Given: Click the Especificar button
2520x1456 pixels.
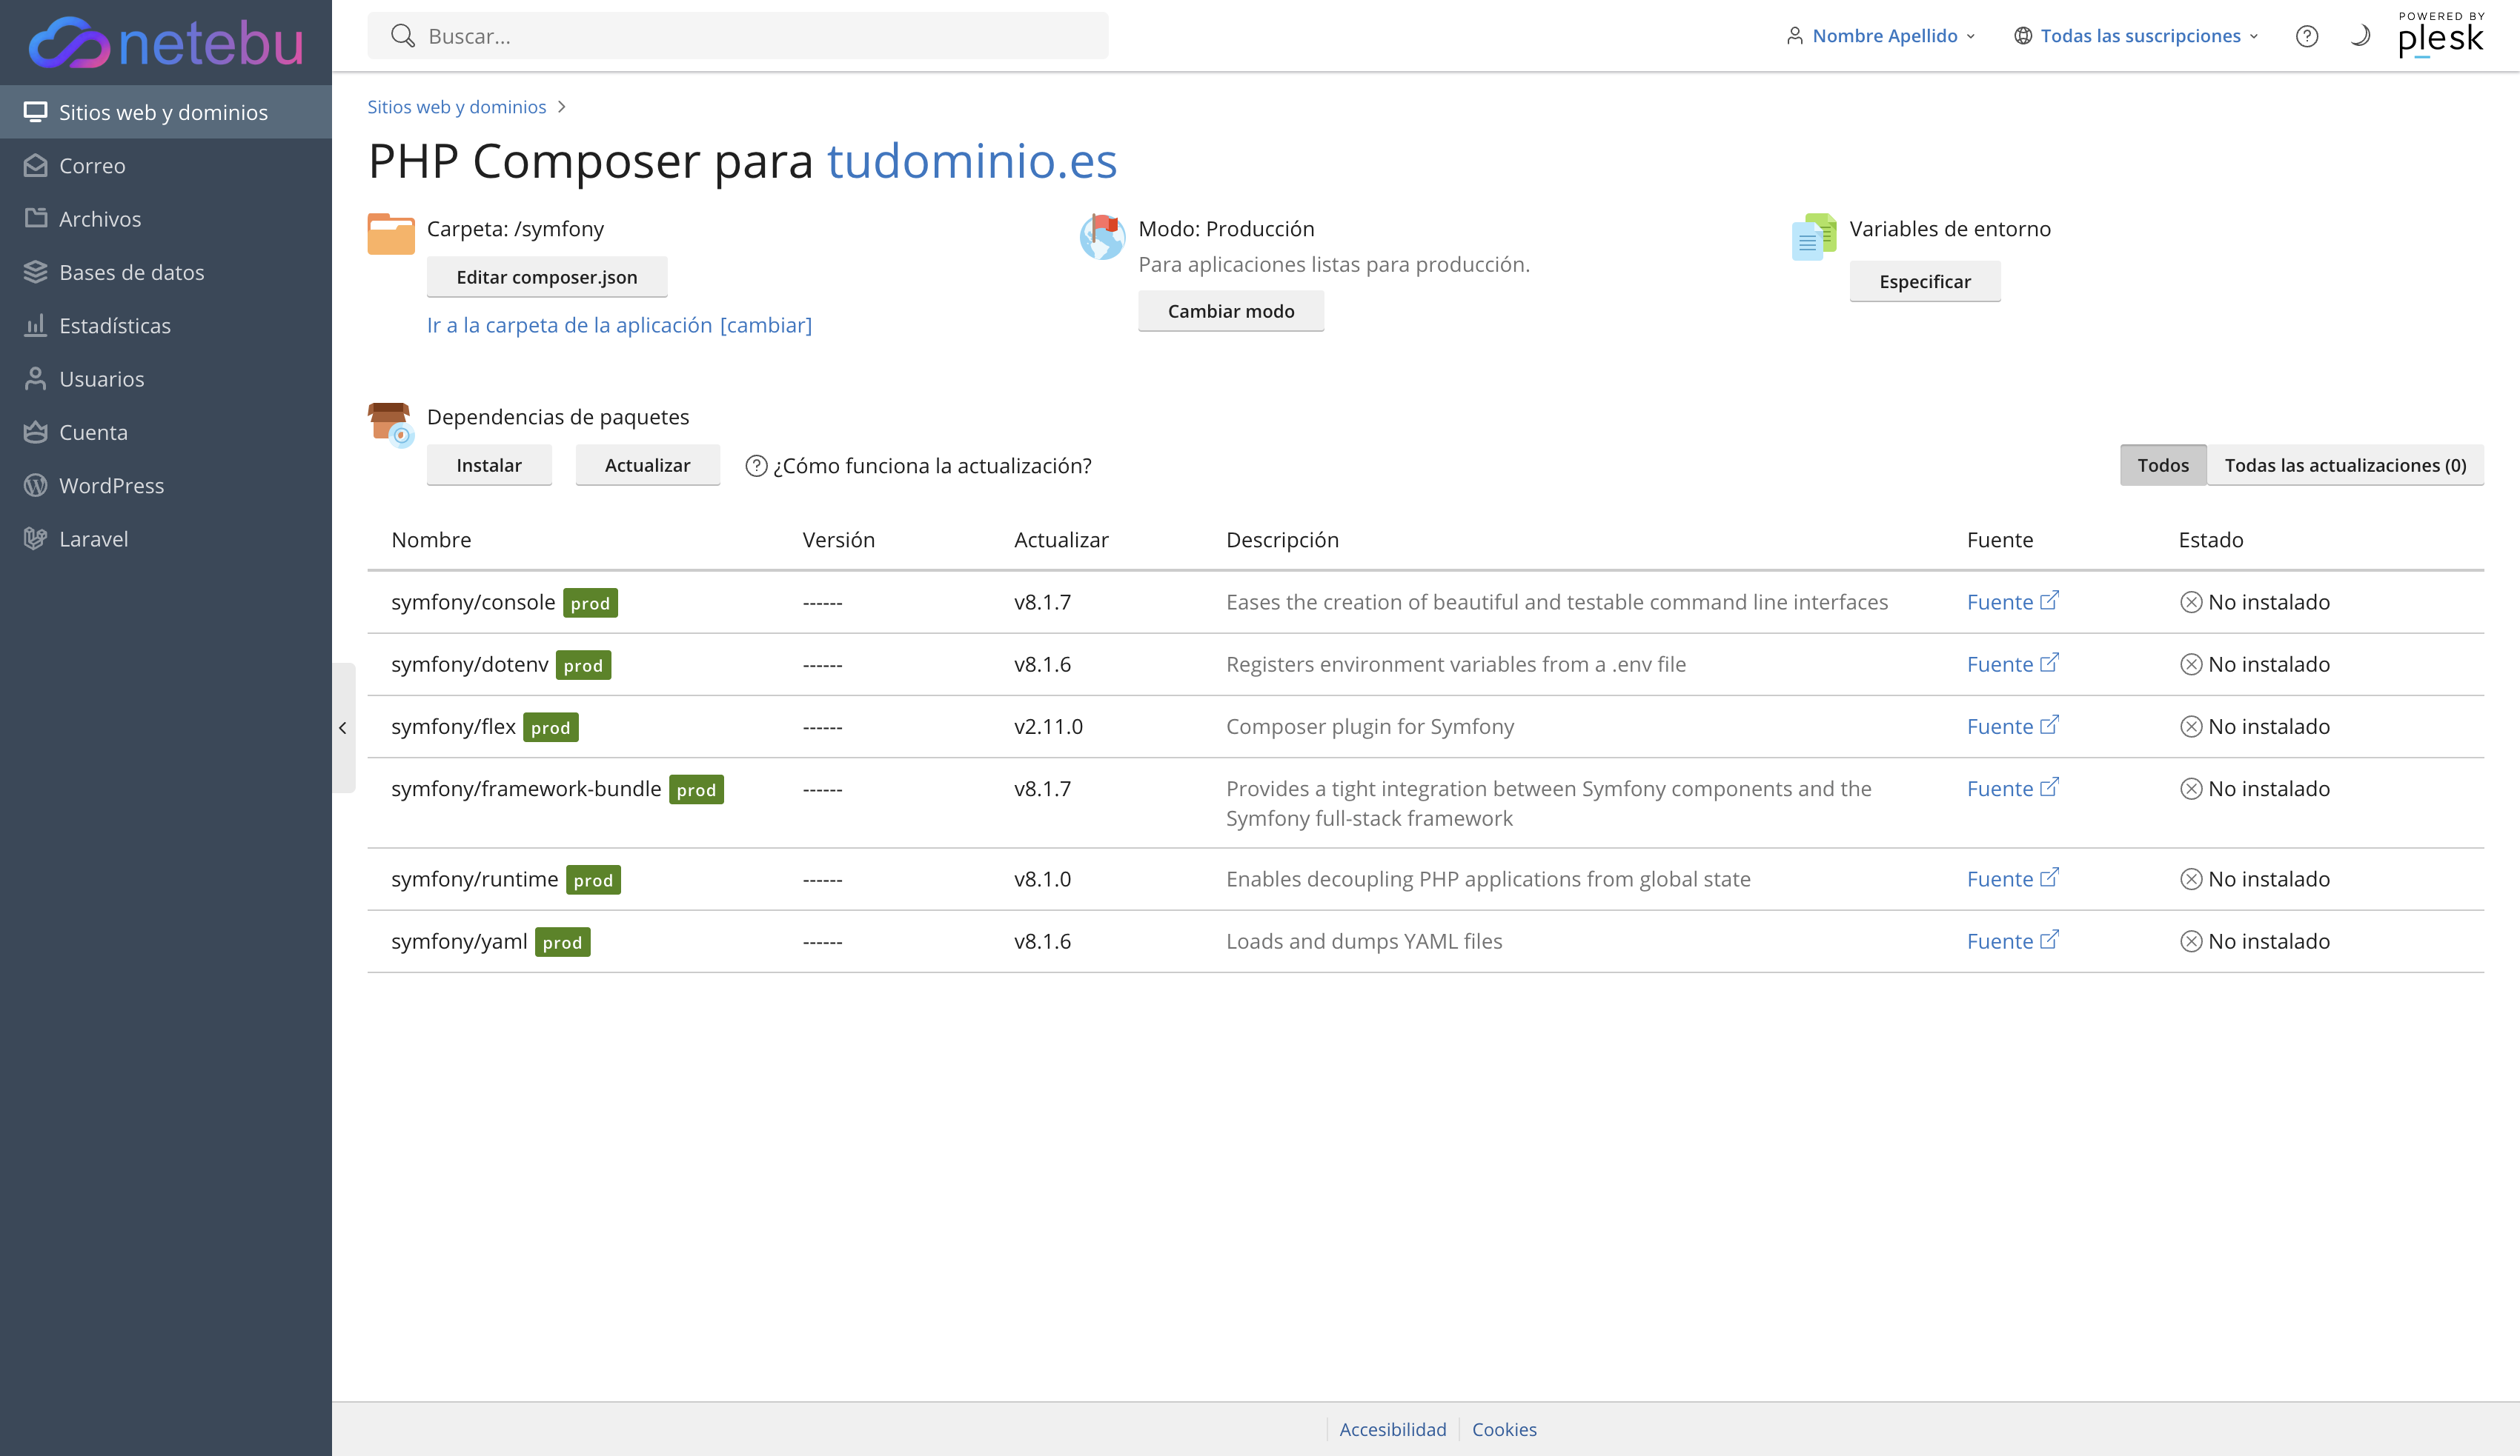Looking at the screenshot, I should [1925, 281].
